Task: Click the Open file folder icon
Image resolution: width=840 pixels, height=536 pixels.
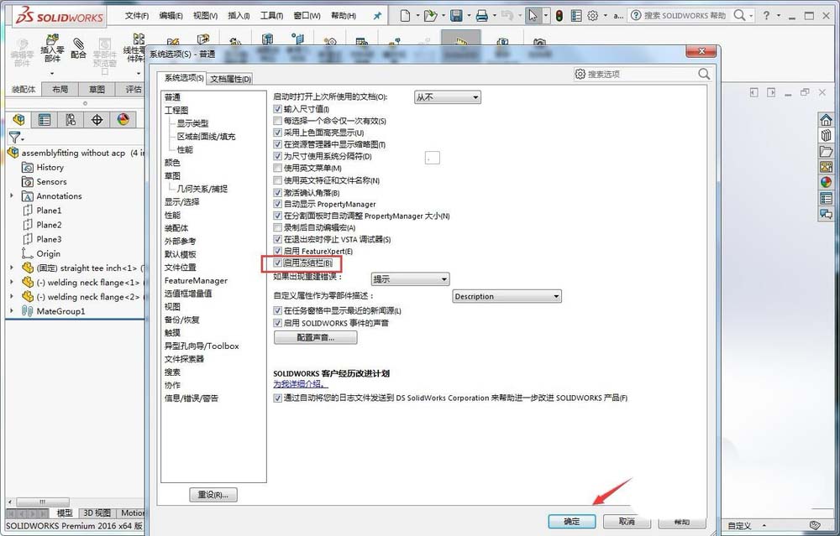Action: tap(430, 15)
